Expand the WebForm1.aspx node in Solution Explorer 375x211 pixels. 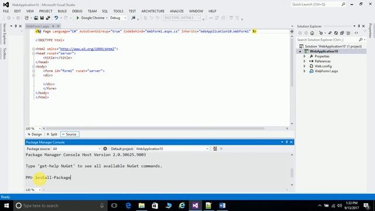(x=305, y=72)
